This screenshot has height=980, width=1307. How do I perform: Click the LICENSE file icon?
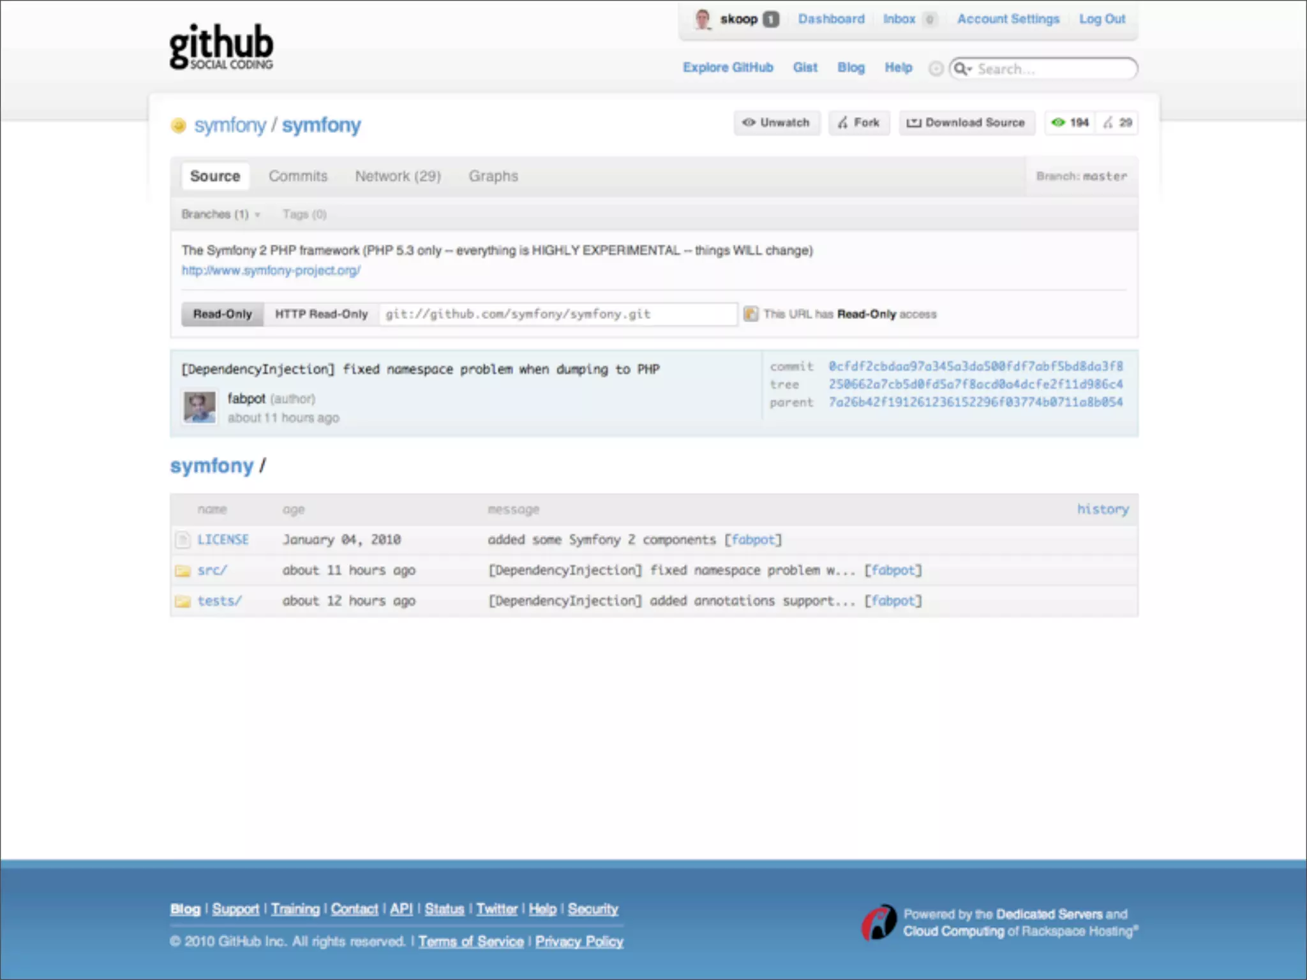tap(183, 540)
